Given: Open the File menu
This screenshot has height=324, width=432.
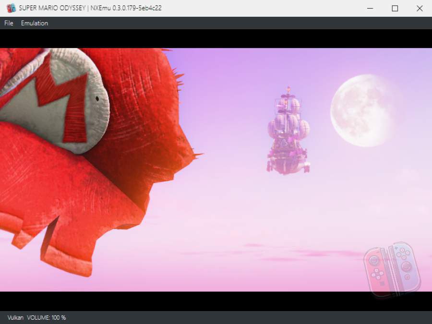Looking at the screenshot, I should (x=9, y=23).
